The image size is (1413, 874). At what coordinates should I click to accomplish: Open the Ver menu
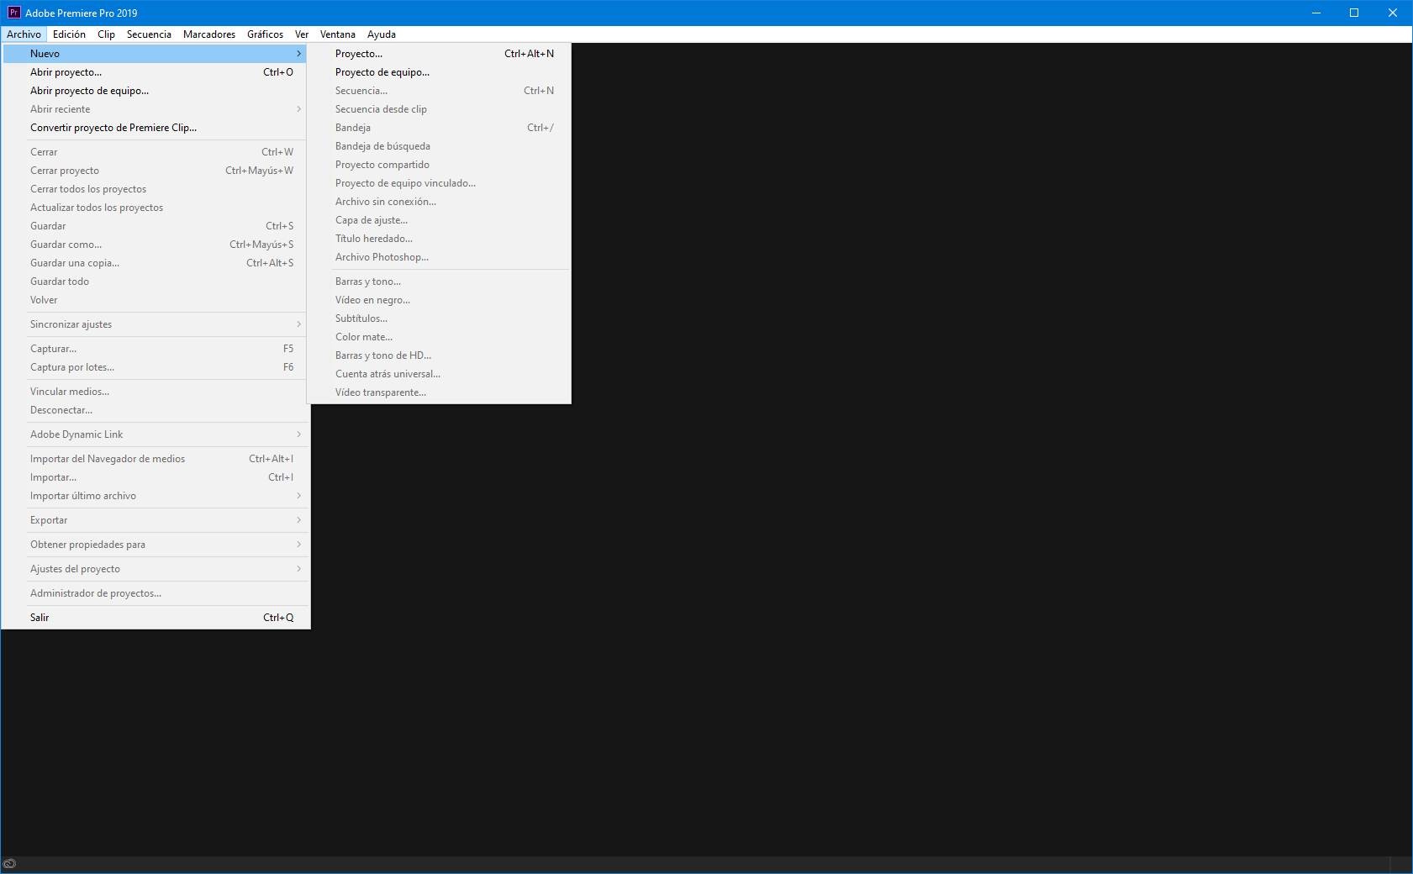[x=302, y=34]
